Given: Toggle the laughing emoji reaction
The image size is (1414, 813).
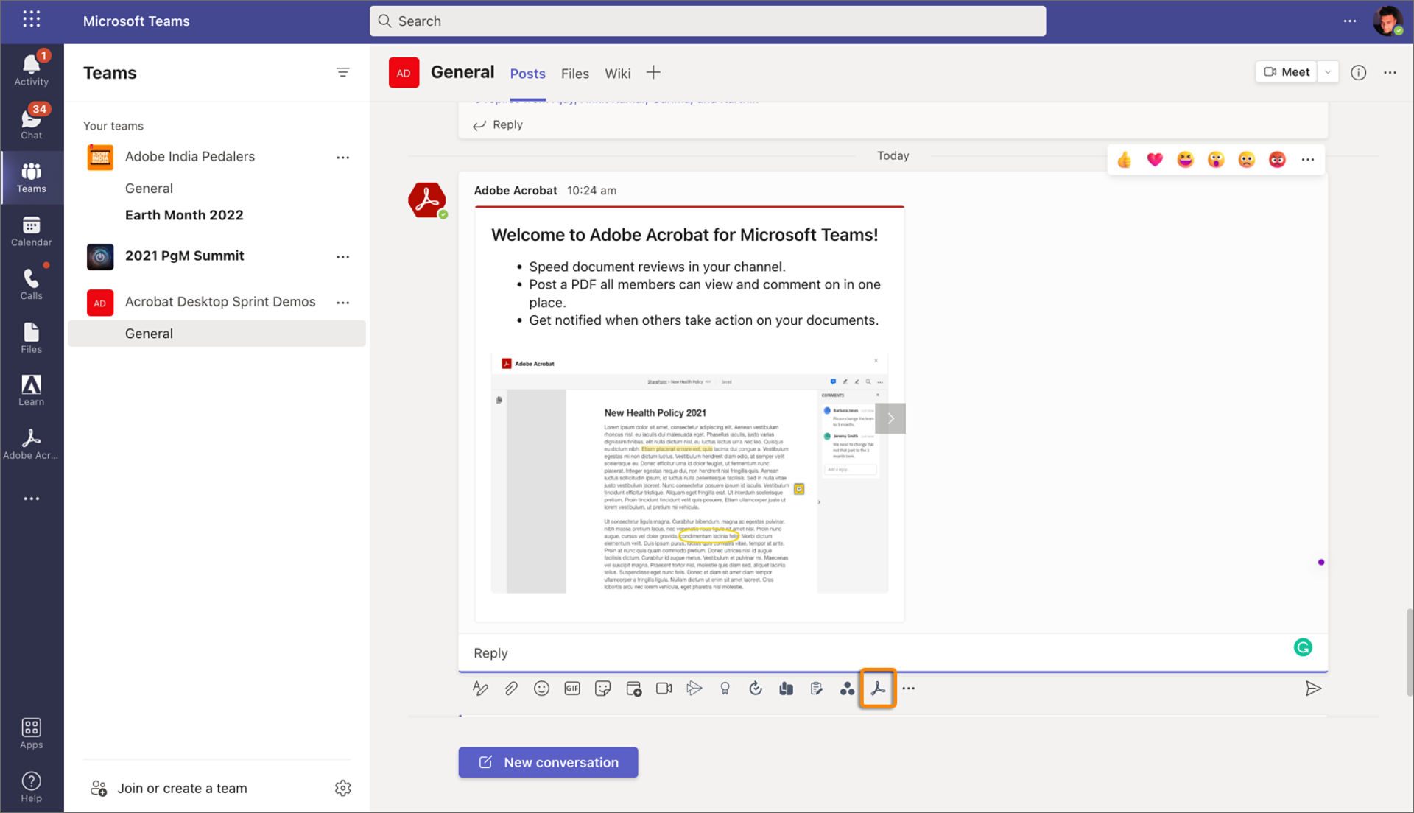Looking at the screenshot, I should 1186,158.
